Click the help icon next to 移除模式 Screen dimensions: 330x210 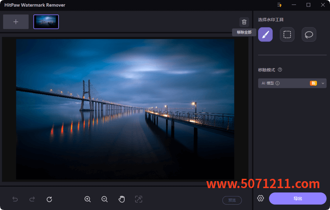pos(280,70)
